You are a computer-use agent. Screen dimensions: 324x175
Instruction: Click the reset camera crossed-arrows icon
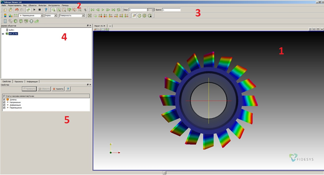pyautogui.click(x=90, y=15)
